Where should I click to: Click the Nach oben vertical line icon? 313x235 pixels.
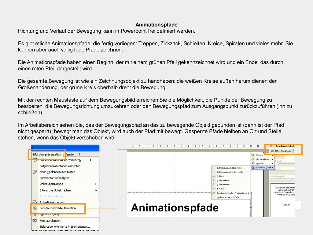(214, 180)
